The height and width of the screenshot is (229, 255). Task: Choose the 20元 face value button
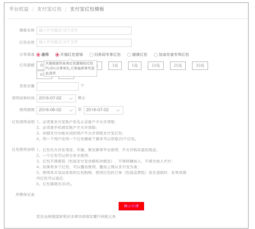click(x=178, y=66)
